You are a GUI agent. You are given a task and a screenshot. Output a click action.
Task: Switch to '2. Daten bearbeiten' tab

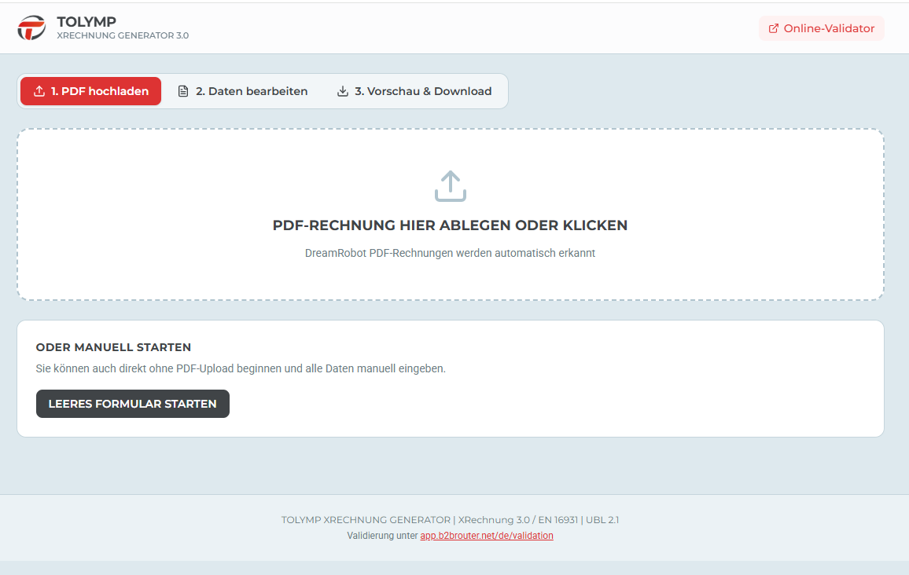point(242,91)
